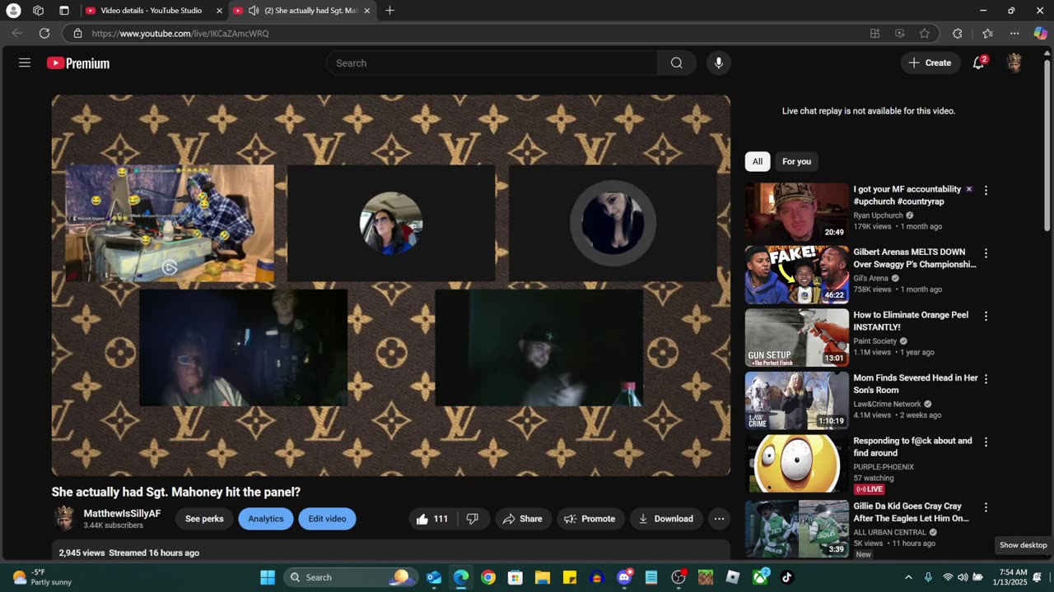Screen dimensions: 1054x592
Task: Open the account avatar menu
Action: click(1014, 63)
